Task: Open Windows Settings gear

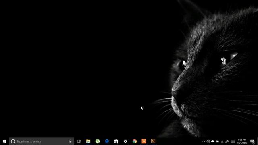Action: 125,141
